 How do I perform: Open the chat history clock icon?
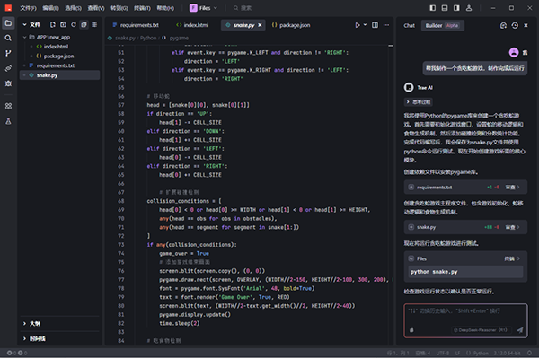[515, 25]
